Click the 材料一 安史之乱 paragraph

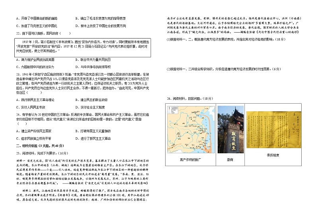[x=82, y=172]
